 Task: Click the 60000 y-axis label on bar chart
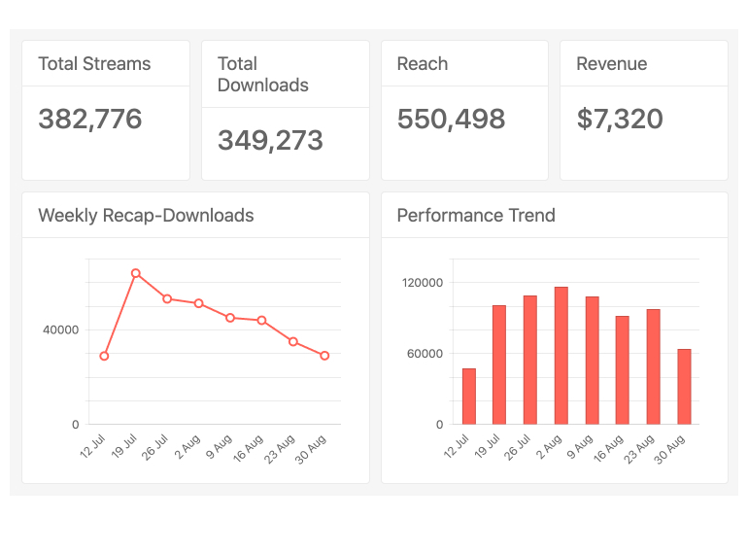click(x=425, y=354)
